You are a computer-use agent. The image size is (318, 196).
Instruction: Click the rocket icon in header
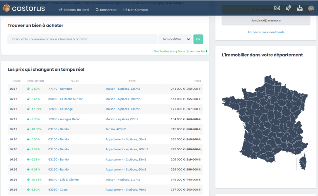coord(288,8)
